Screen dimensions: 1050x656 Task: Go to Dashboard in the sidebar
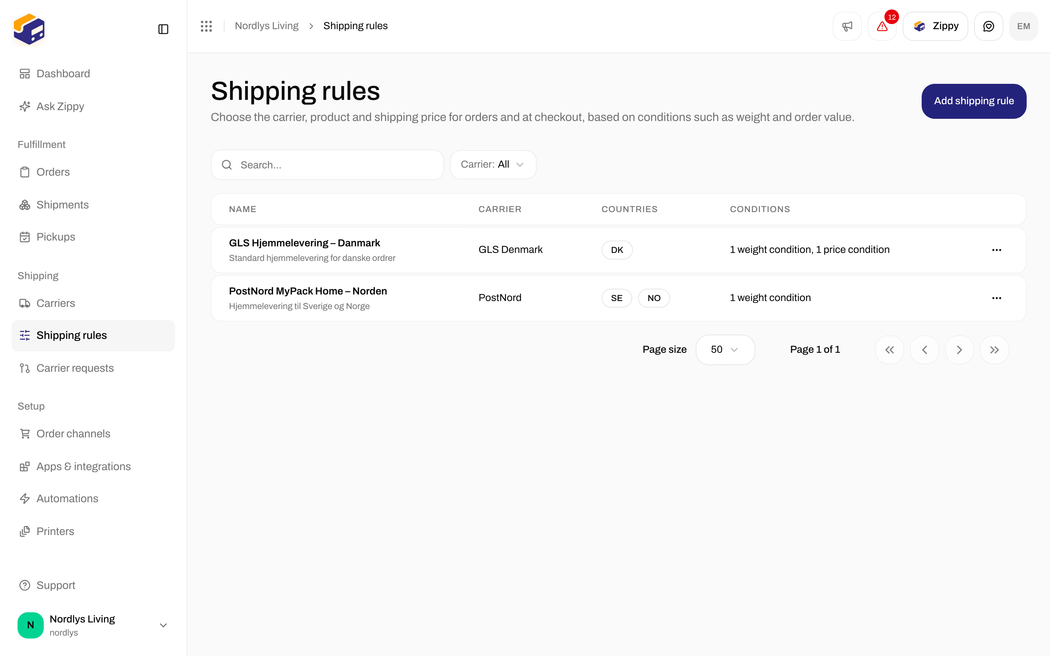[93, 74]
